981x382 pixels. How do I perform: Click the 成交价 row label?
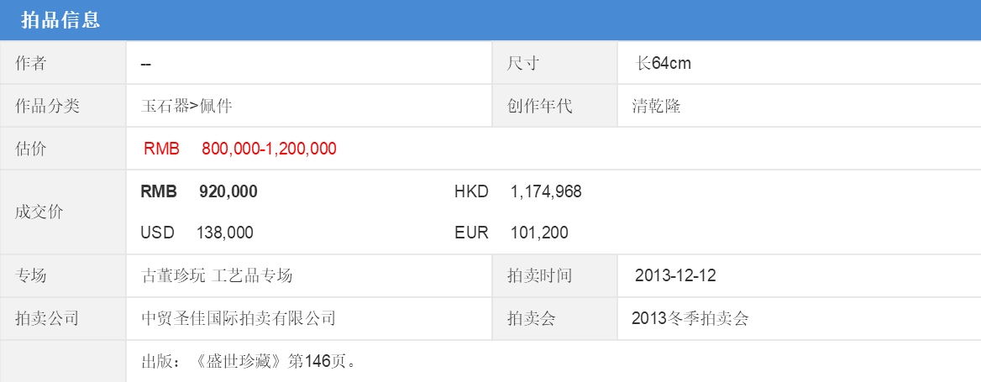point(39,212)
